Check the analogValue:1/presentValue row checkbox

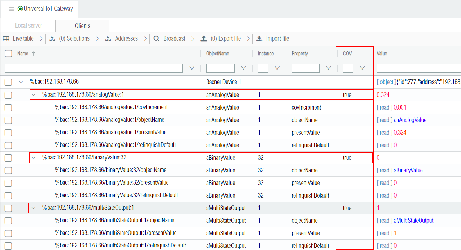pyautogui.click(x=8, y=133)
